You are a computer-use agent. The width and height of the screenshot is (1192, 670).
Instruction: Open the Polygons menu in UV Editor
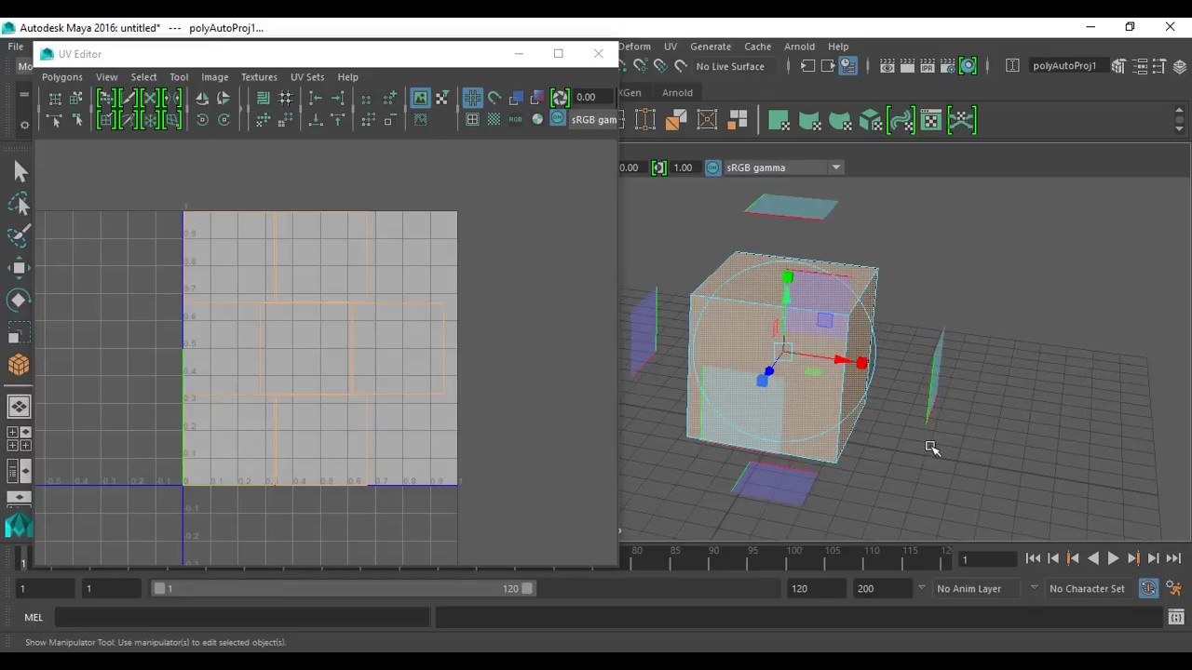click(x=62, y=77)
